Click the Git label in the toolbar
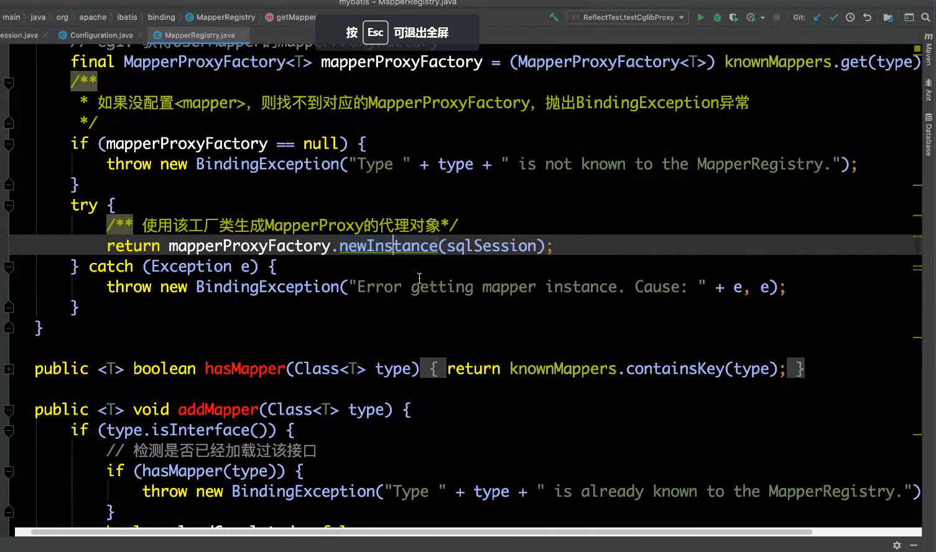The image size is (936, 552). click(799, 17)
